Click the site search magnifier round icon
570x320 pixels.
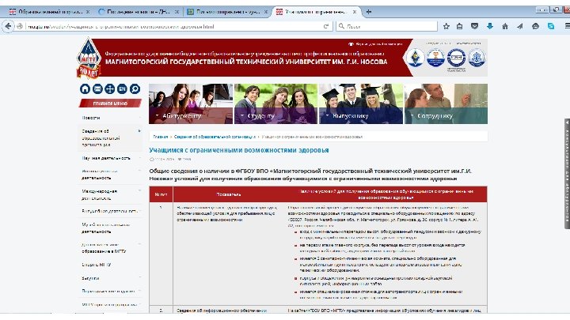coord(135,88)
